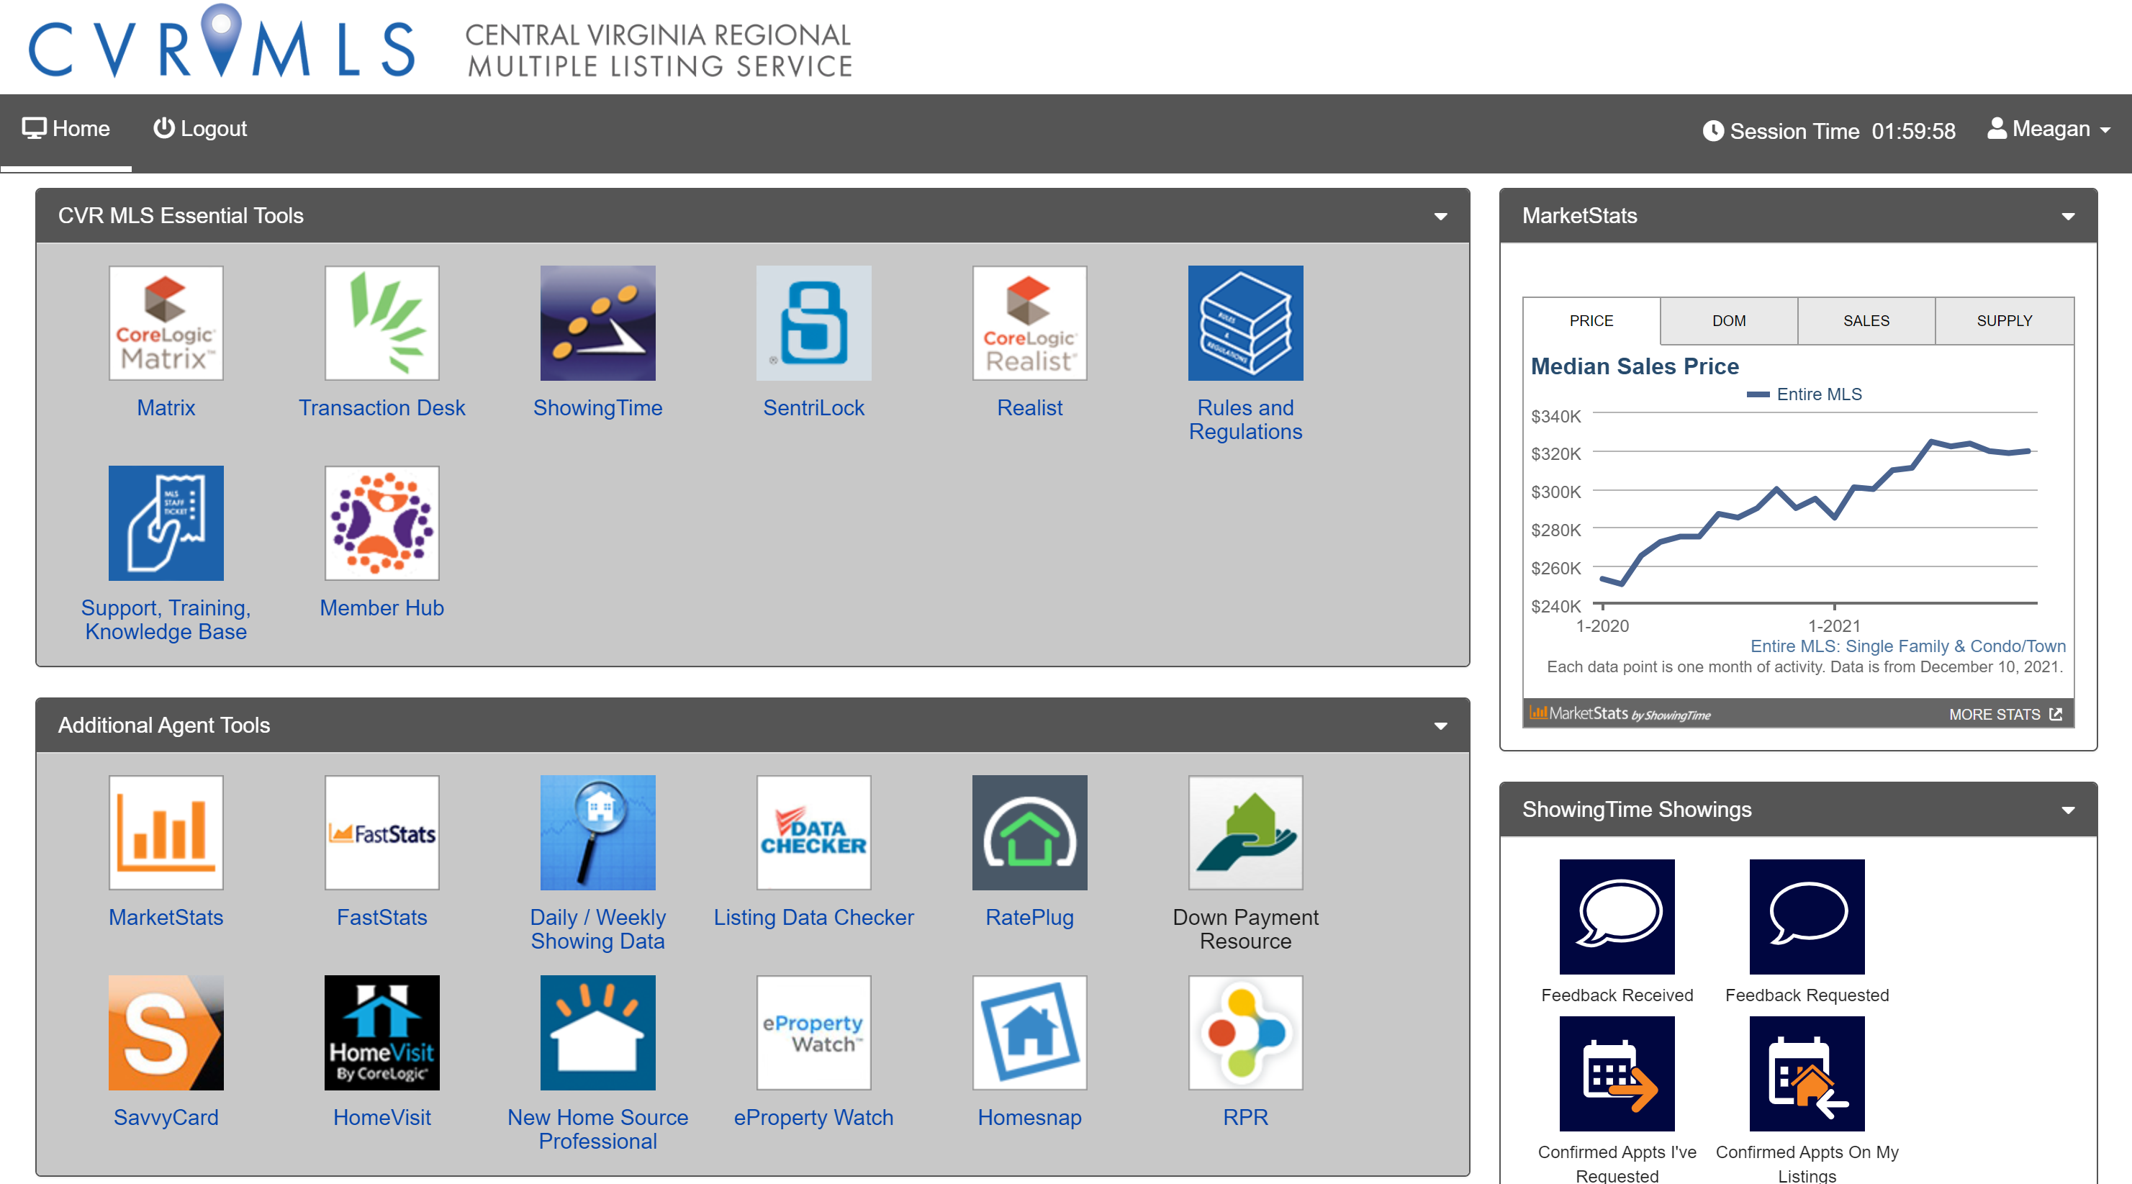Viewport: 2132px width, 1184px height.
Task: Switch to the DOM tab
Action: pyautogui.click(x=1728, y=320)
